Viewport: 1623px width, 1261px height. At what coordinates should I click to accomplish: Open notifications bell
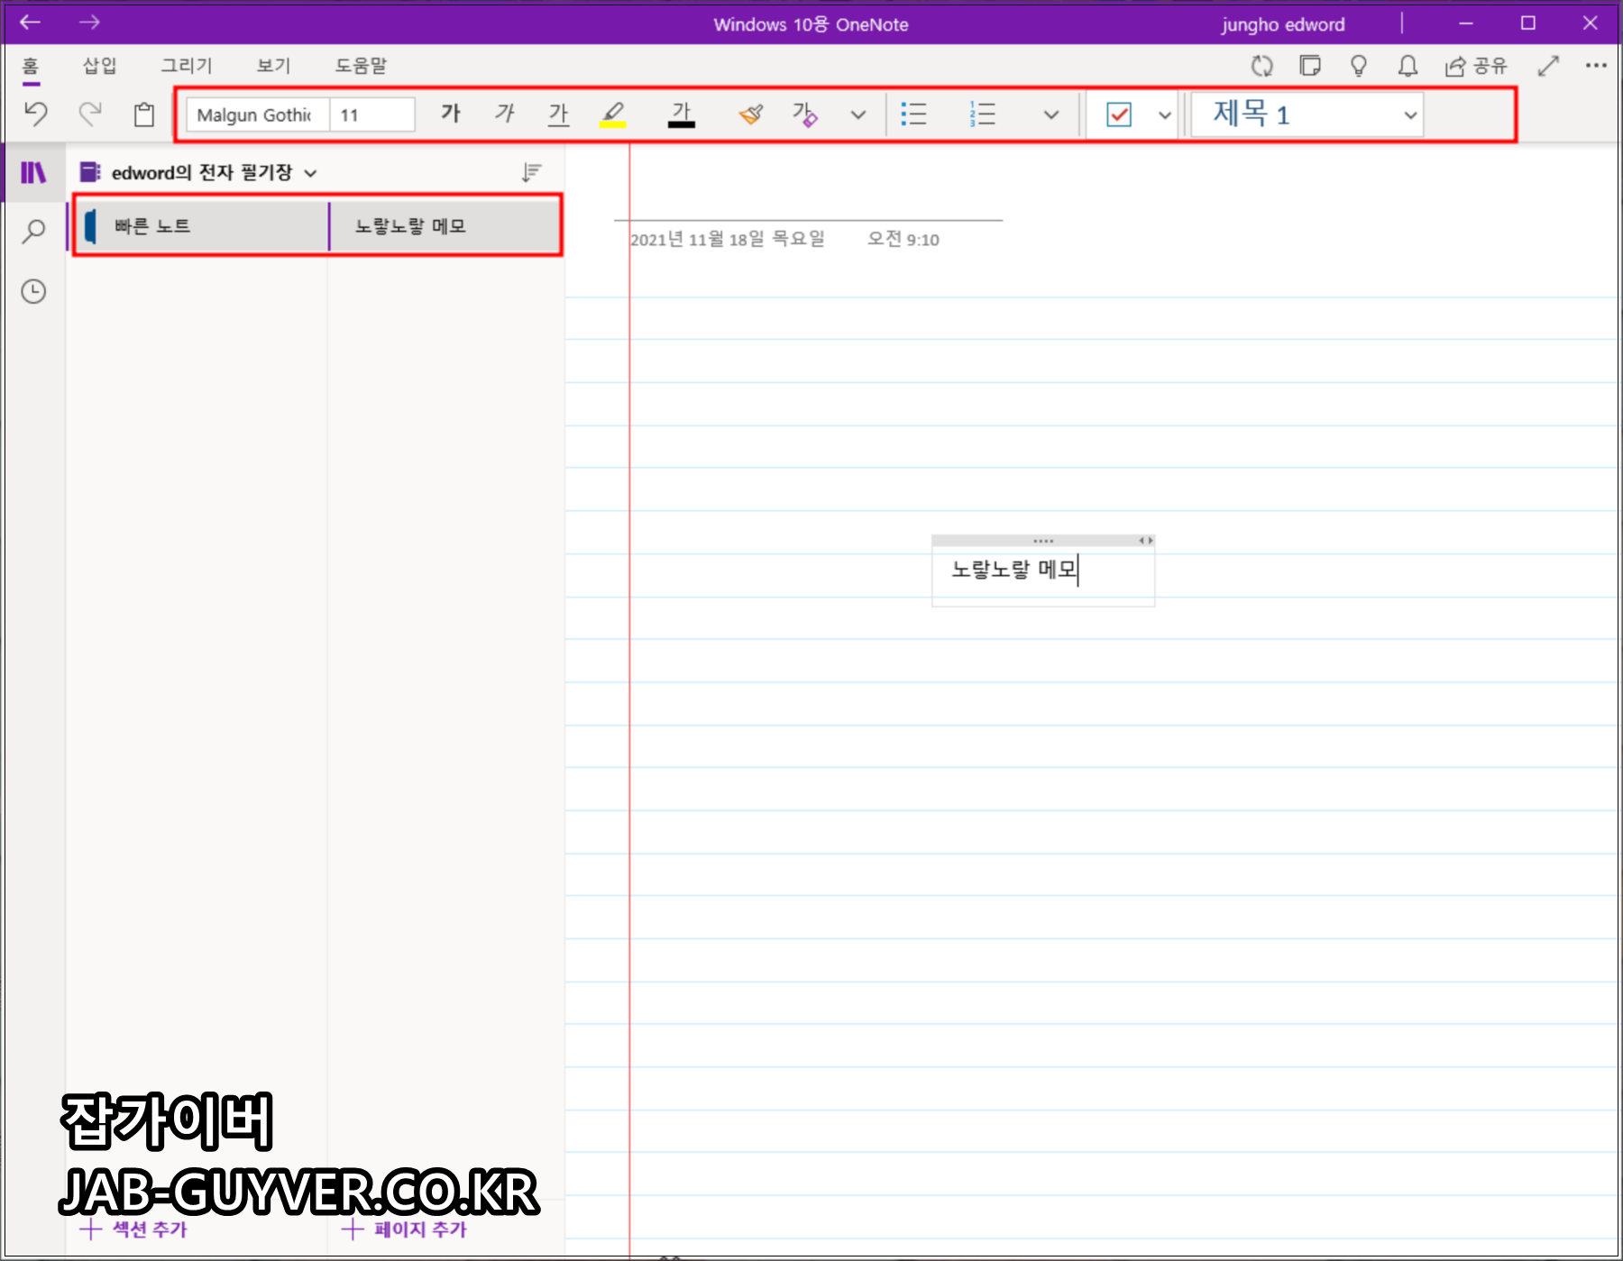[1408, 66]
